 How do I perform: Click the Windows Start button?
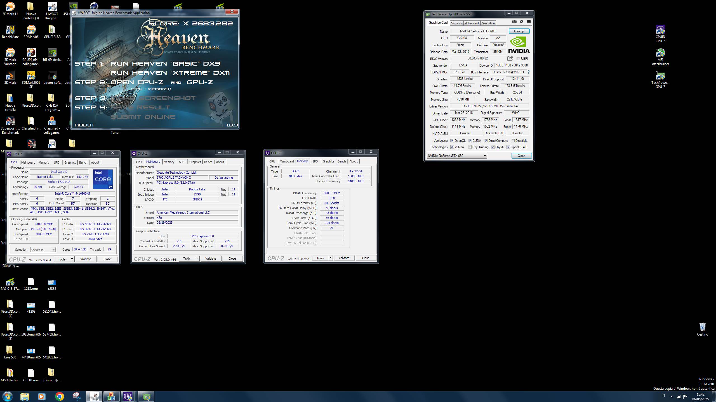7,396
